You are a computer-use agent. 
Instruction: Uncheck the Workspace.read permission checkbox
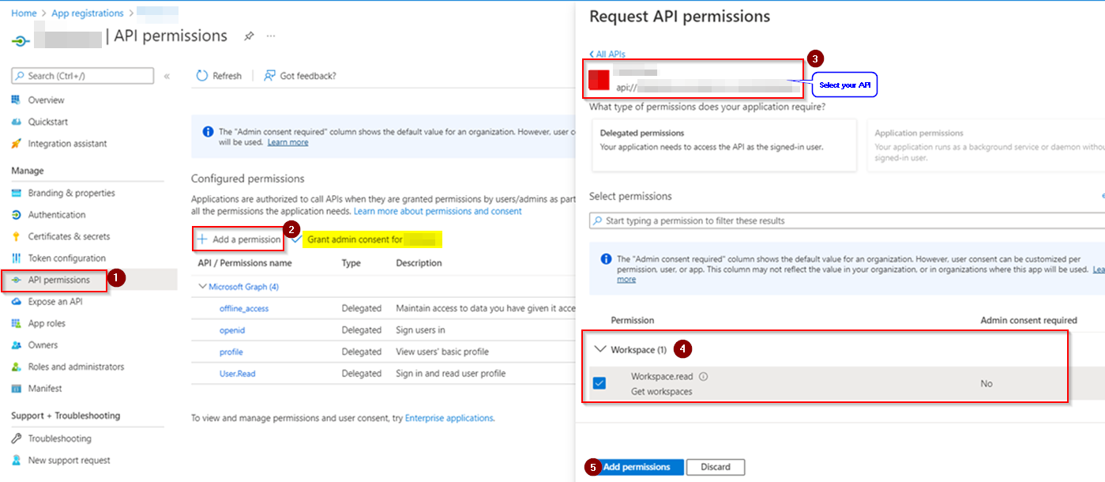599,383
